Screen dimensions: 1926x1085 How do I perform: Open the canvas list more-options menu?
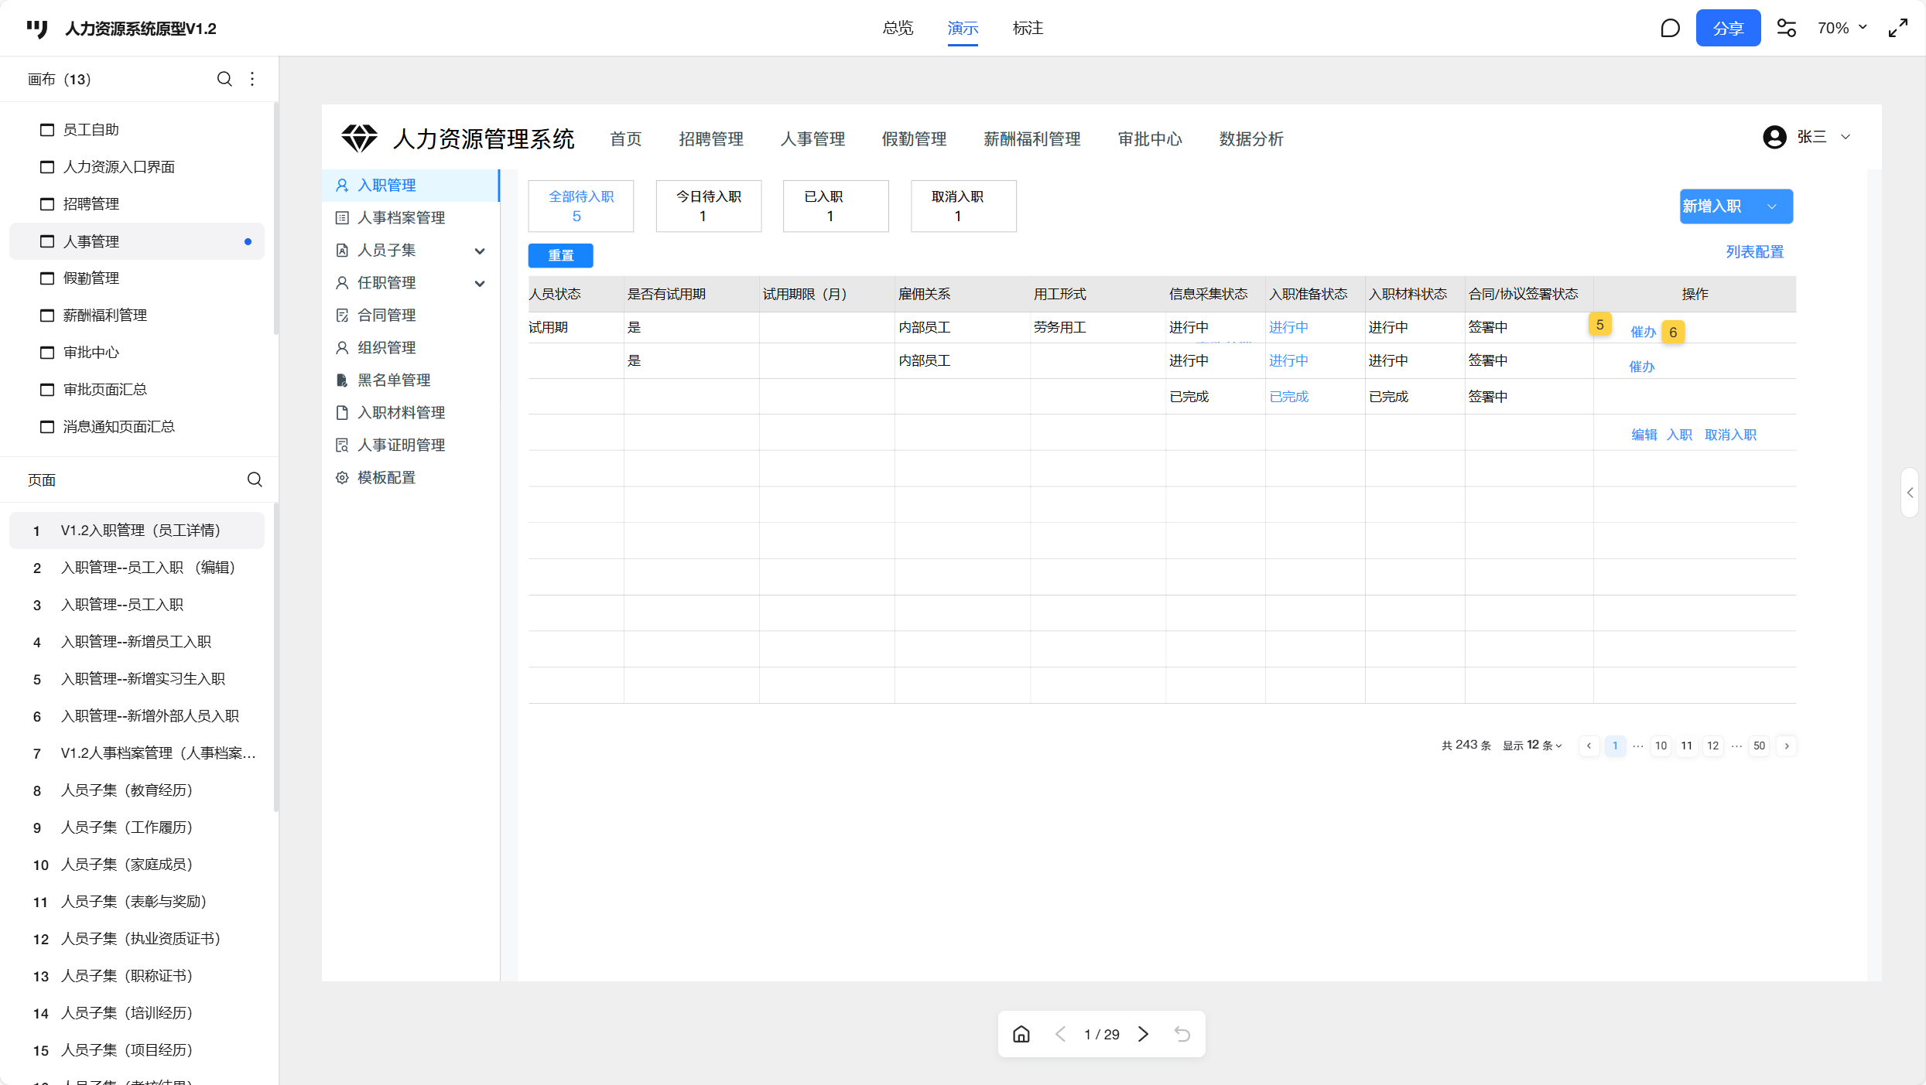click(252, 79)
